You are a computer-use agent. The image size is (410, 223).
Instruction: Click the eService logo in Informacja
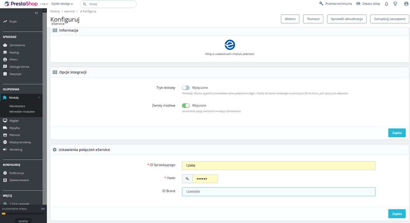(x=230, y=45)
